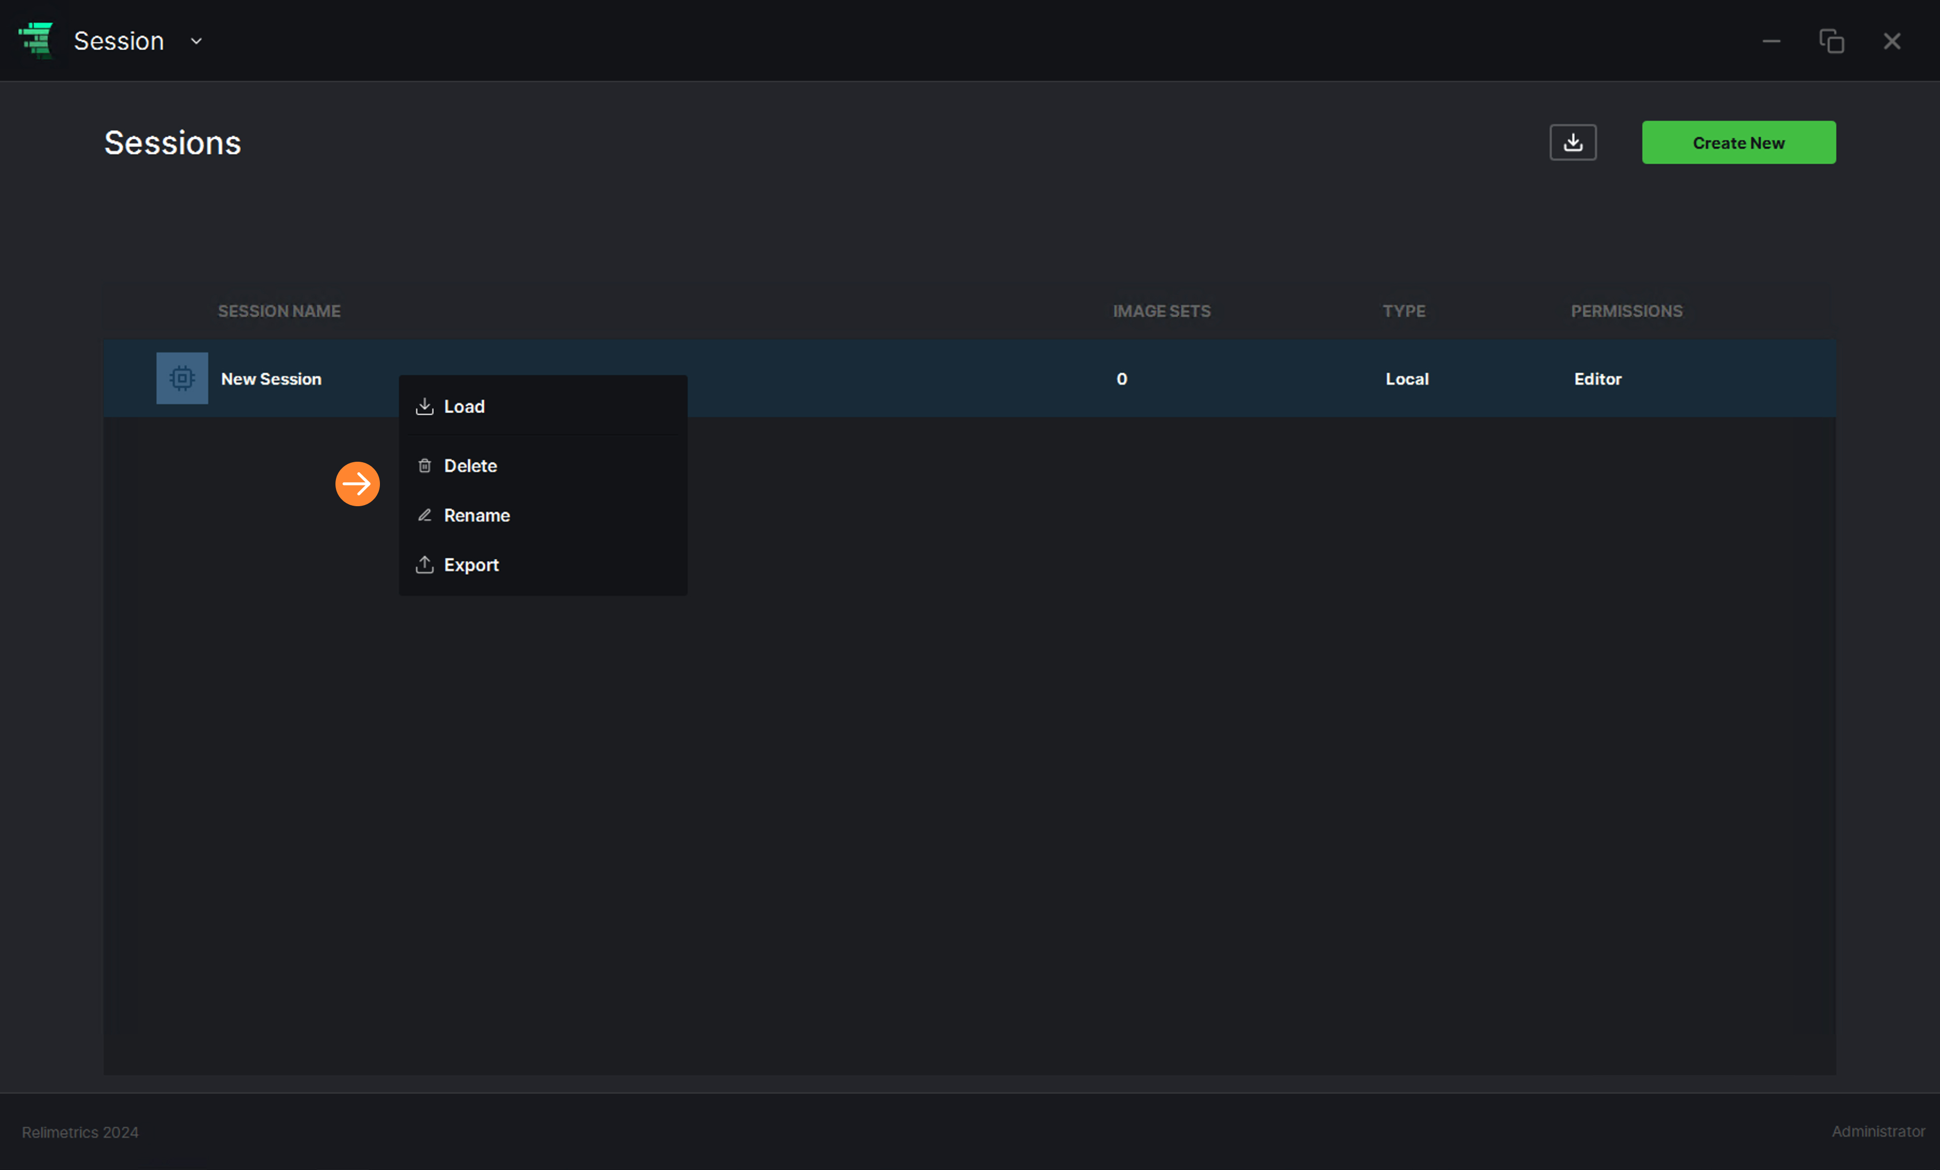Click the Relimetrics logo icon
The height and width of the screenshot is (1170, 1940).
[36, 40]
